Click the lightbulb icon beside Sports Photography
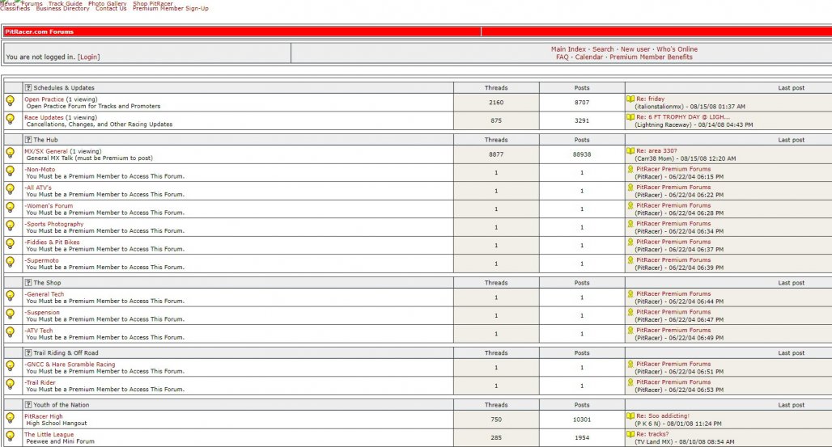The image size is (832, 447). (10, 226)
